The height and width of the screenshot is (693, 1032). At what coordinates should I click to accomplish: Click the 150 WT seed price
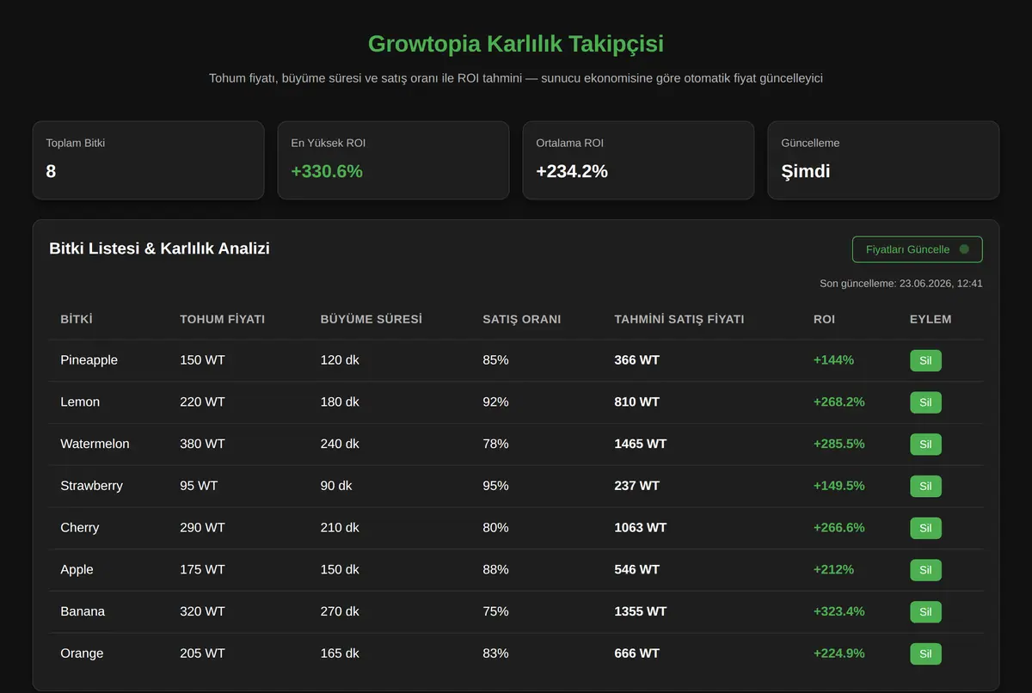tap(202, 360)
